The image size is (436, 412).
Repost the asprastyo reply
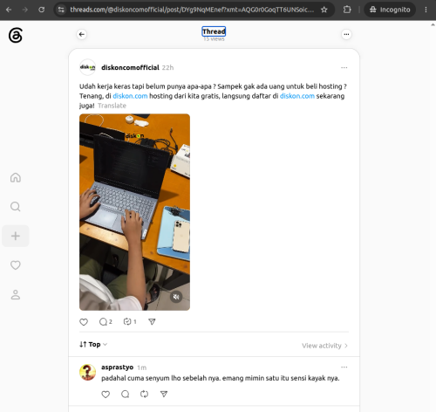pos(144,395)
